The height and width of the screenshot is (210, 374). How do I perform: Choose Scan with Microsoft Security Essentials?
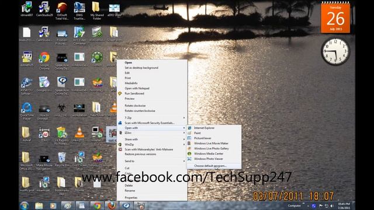click(x=152, y=123)
